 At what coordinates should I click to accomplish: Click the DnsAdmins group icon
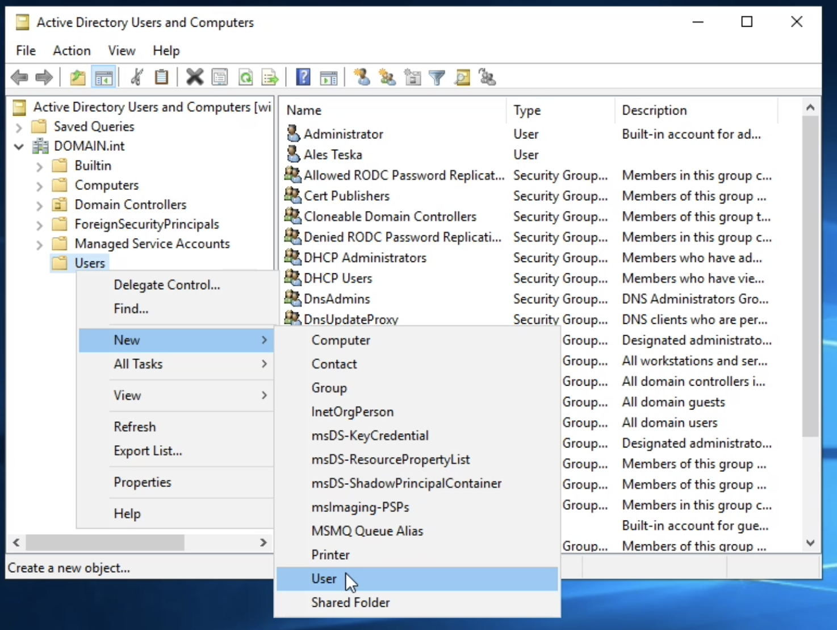click(293, 298)
